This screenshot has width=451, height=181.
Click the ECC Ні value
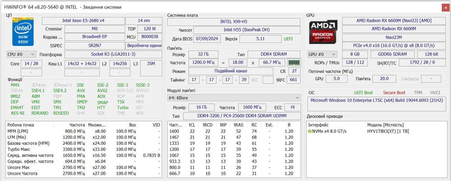293,108
